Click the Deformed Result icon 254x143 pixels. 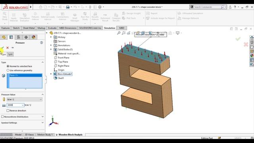tap(105, 17)
